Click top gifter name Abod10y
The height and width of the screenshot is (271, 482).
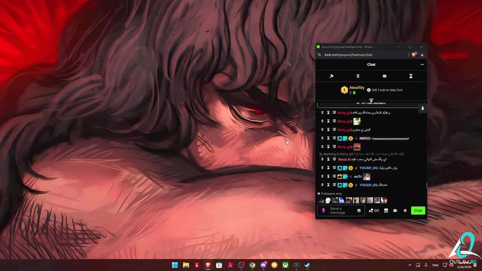(x=357, y=88)
